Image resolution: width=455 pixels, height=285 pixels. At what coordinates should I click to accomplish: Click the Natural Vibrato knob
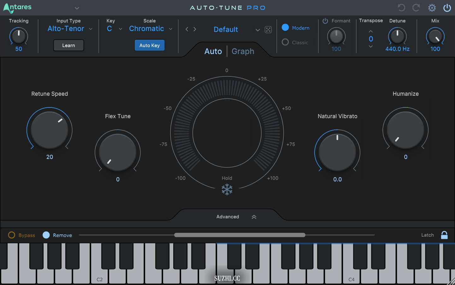(337, 152)
